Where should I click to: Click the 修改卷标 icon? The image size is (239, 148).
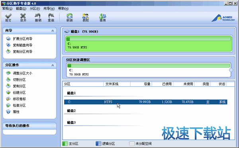coord(8,99)
